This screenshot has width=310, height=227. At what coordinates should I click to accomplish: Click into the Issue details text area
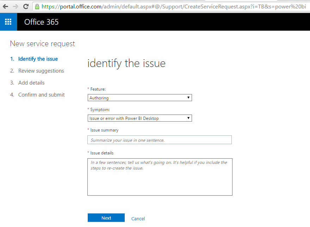160,177
